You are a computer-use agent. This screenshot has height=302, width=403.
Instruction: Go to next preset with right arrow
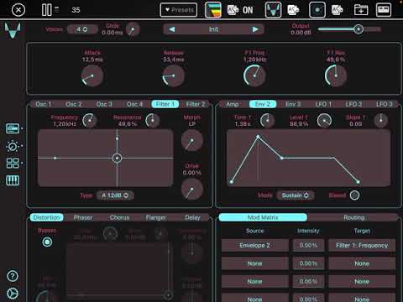(x=255, y=29)
